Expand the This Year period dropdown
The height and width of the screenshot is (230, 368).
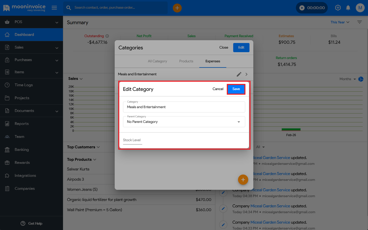(340, 22)
